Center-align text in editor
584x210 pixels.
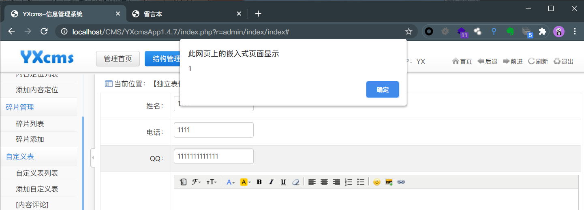coord(324,182)
